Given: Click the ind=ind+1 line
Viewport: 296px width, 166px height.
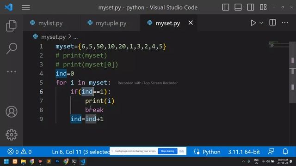Looking at the screenshot, I should click(87, 119).
